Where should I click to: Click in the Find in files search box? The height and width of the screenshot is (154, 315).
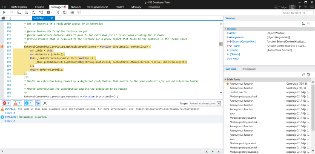(298, 13)
